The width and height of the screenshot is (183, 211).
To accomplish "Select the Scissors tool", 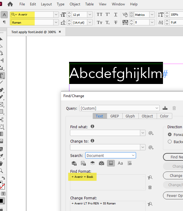I will pos(1,120).
